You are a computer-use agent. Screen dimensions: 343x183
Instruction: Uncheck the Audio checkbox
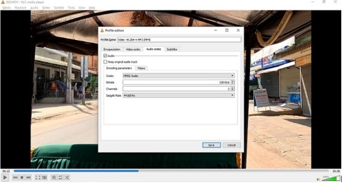105,56
